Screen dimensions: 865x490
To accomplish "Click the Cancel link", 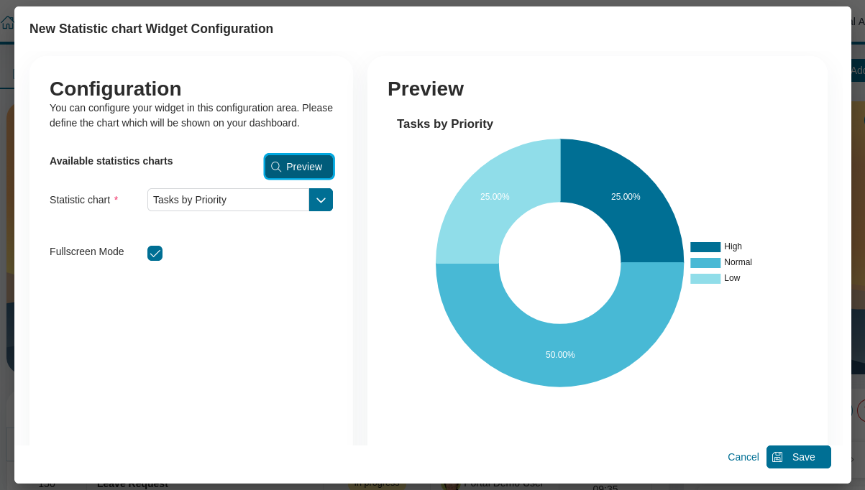I will coord(743,457).
